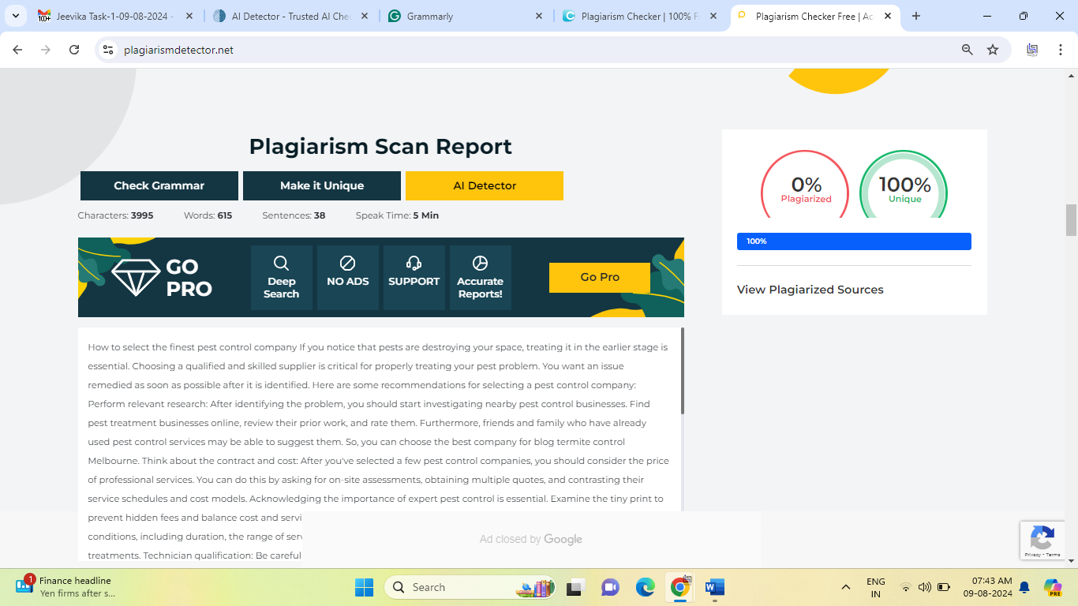The image size is (1078, 606).
Task: Open the Wi-Fi network icon in tray
Action: [x=906, y=587]
